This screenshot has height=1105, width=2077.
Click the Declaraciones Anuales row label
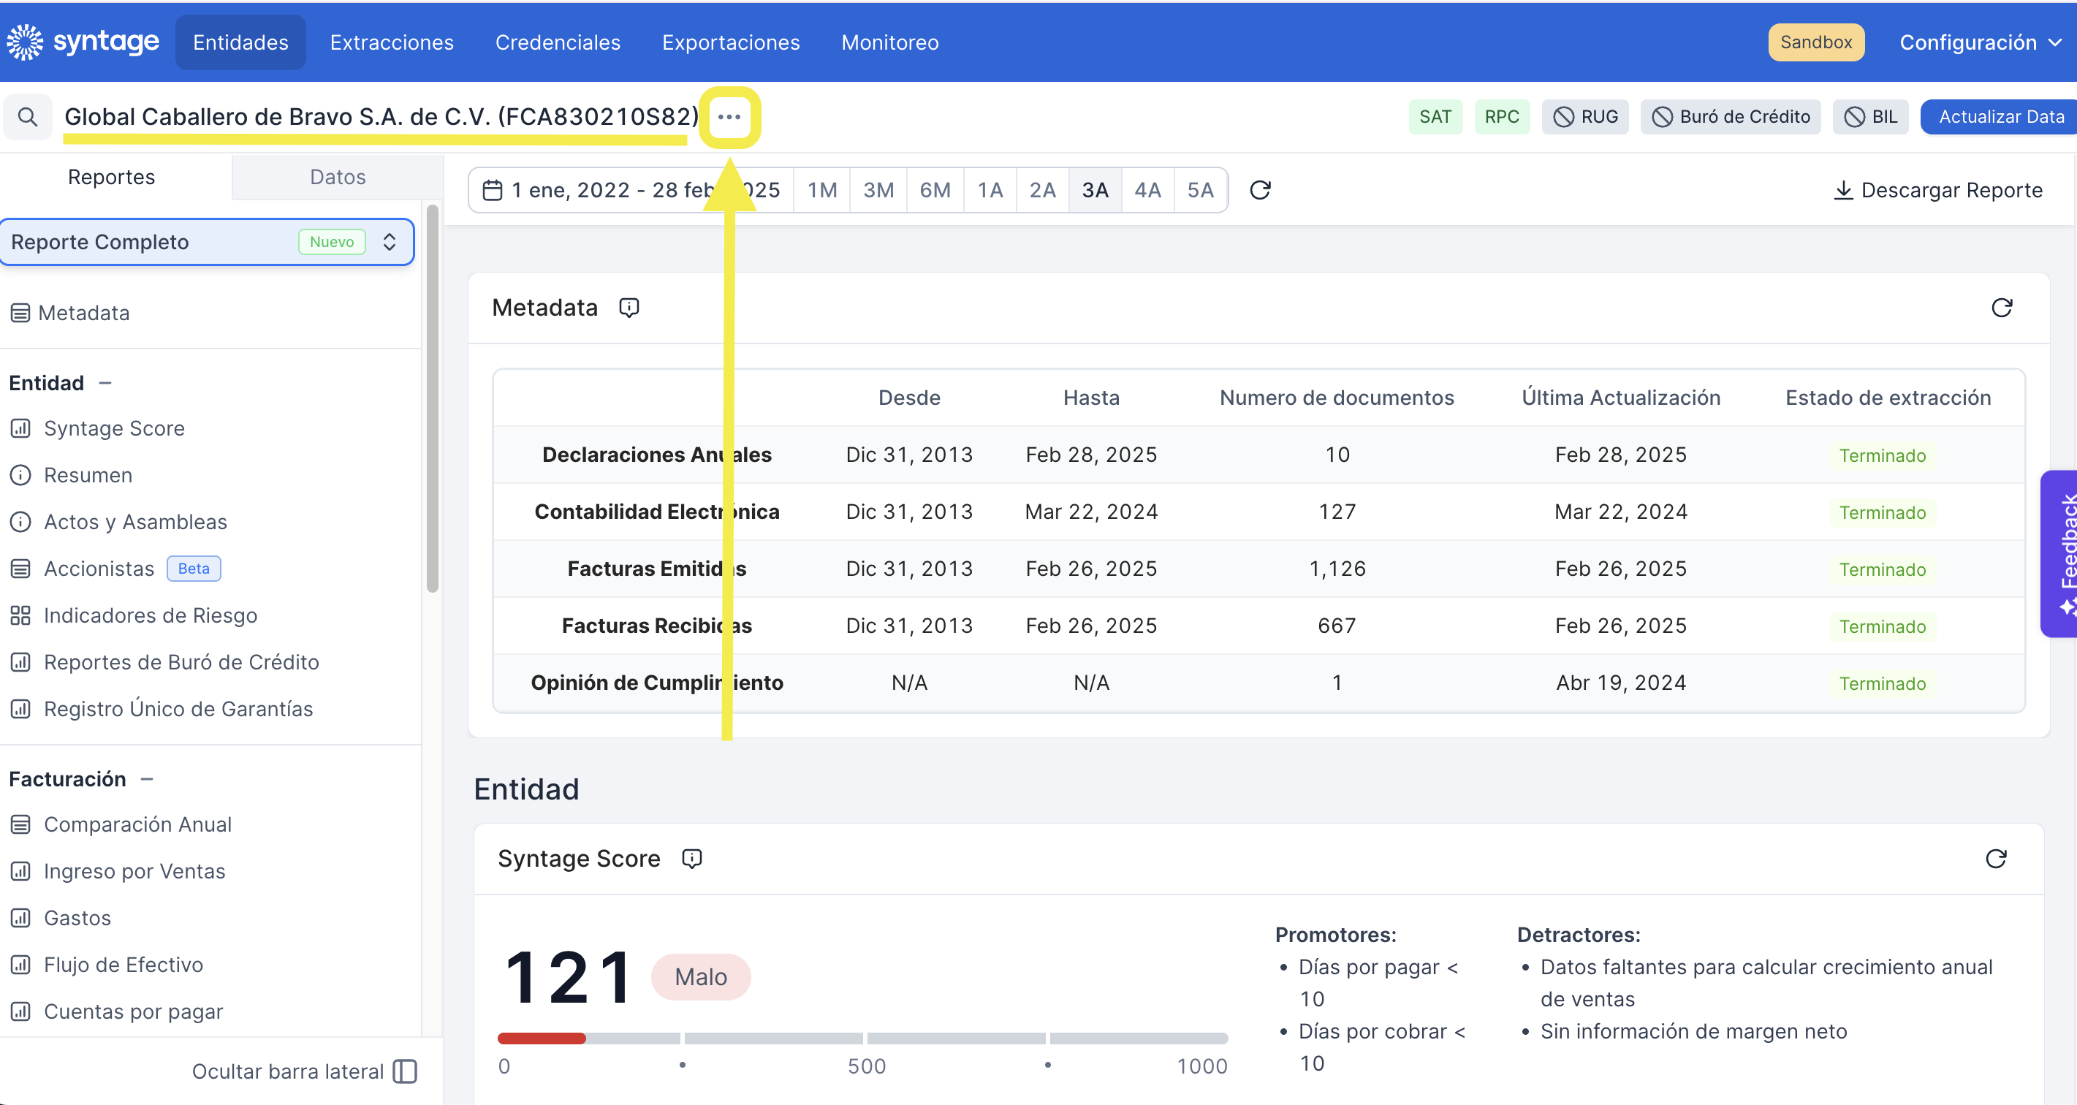pyautogui.click(x=656, y=455)
